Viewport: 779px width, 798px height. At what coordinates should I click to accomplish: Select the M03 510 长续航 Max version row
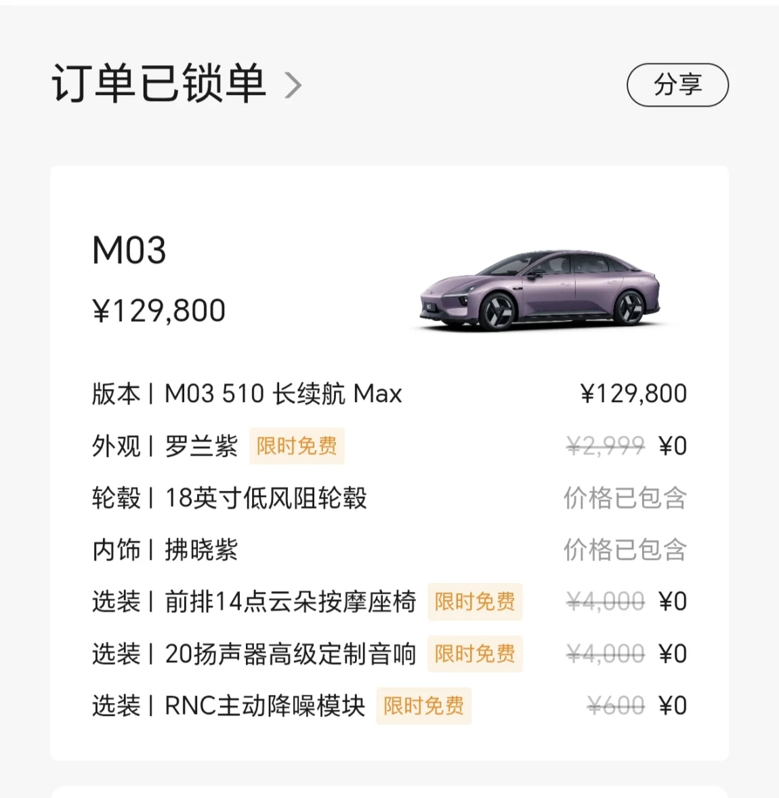283,394
